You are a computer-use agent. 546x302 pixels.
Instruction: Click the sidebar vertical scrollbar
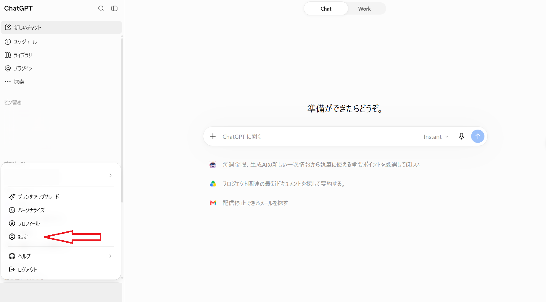(122, 120)
